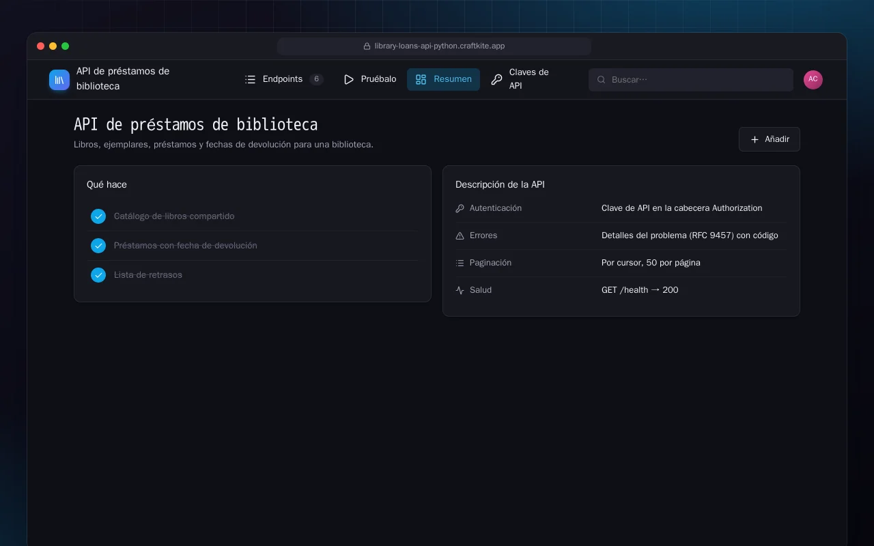Click the 'Lista de retrasos' text
The height and width of the screenshot is (546, 874).
(x=148, y=275)
